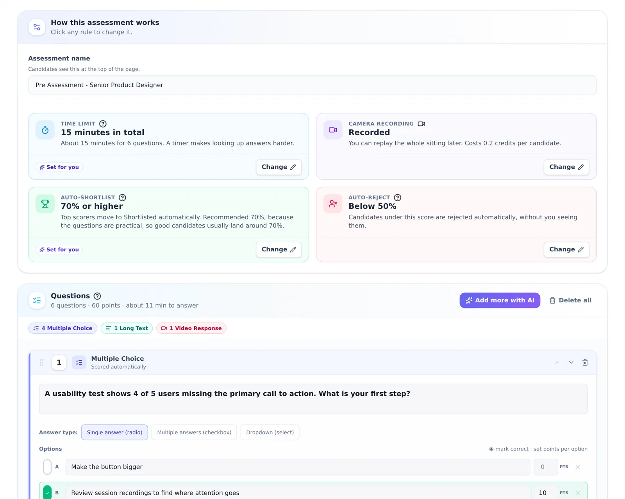
Task: Edit the Assessment name input field
Action: pyautogui.click(x=312, y=85)
